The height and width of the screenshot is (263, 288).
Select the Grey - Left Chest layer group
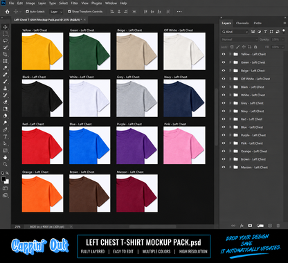point(251,103)
